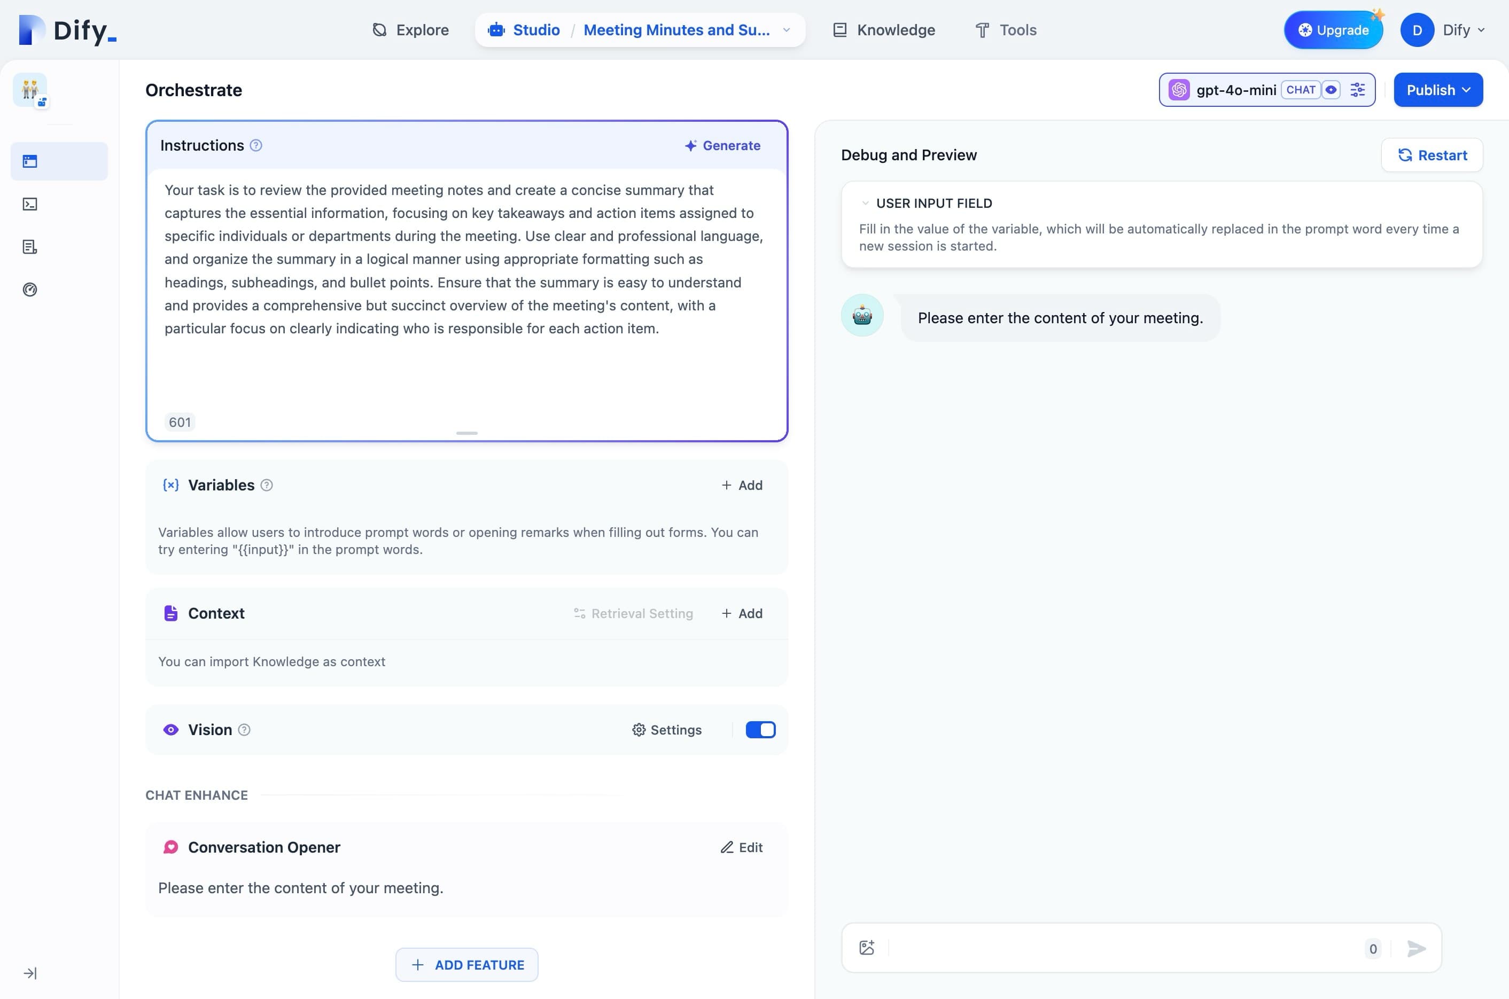The height and width of the screenshot is (999, 1509).
Task: Click the Vision Settings configuration link
Action: 666,730
